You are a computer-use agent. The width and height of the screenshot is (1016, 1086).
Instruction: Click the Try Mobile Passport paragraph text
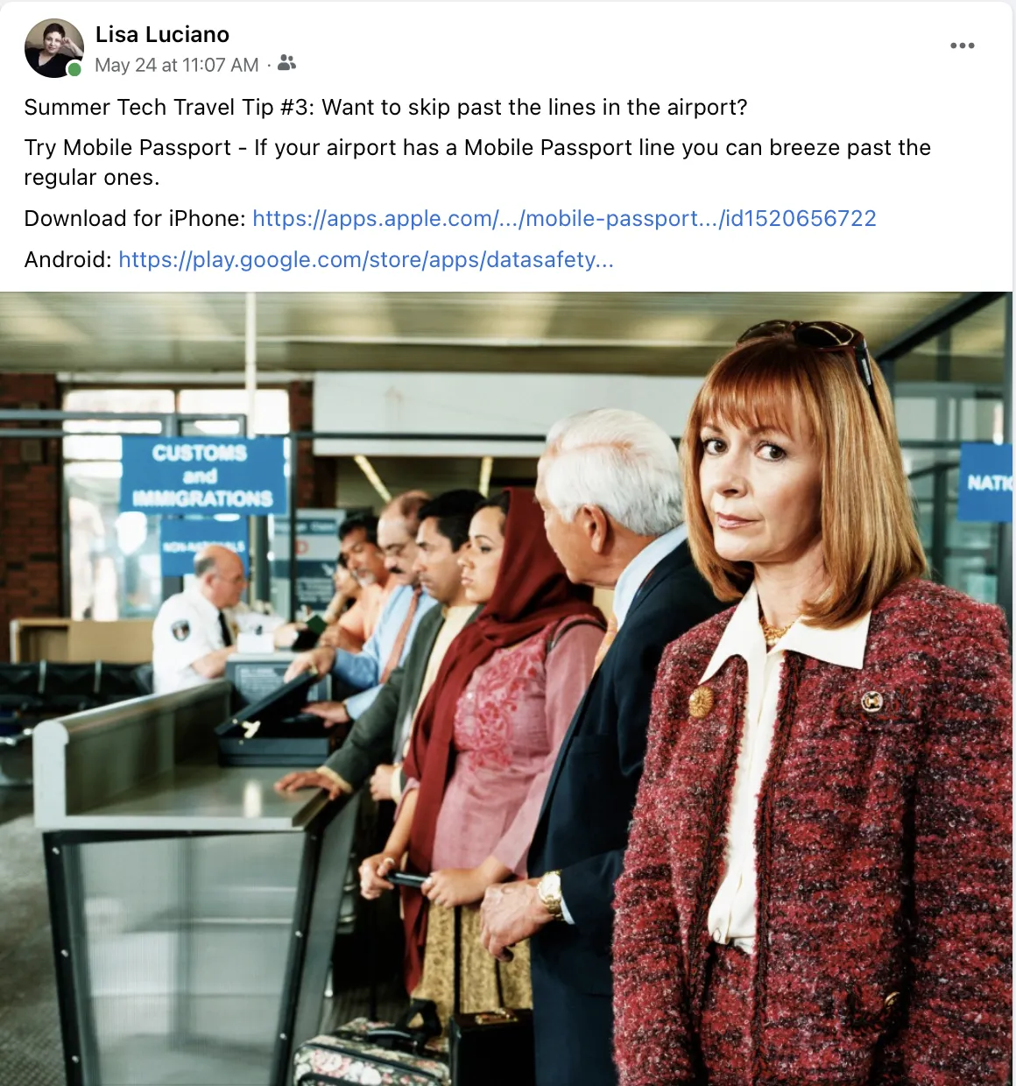(477, 162)
